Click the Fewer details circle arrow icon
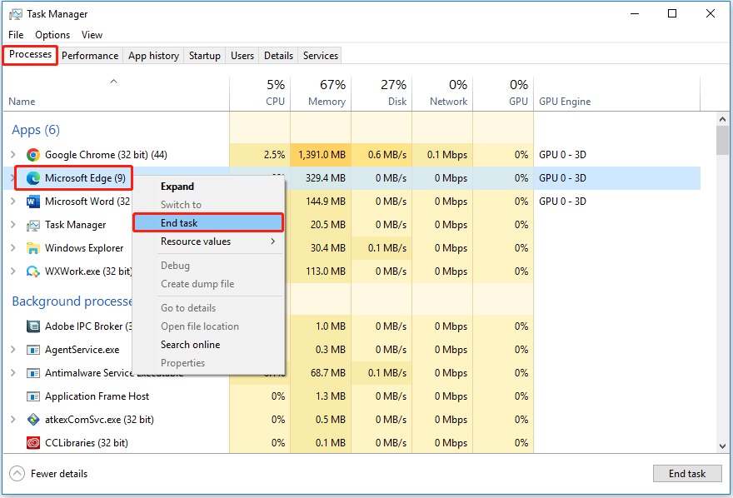Viewport: 733px width, 498px height. click(17, 474)
